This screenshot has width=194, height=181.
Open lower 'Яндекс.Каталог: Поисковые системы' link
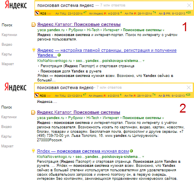pyautogui.click(x=78, y=112)
